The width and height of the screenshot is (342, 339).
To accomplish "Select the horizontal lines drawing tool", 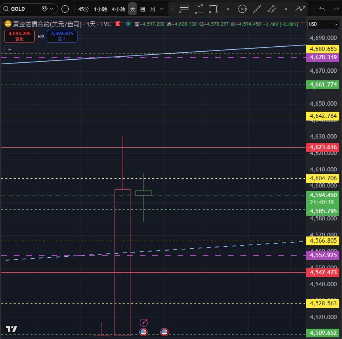I will [x=184, y=9].
